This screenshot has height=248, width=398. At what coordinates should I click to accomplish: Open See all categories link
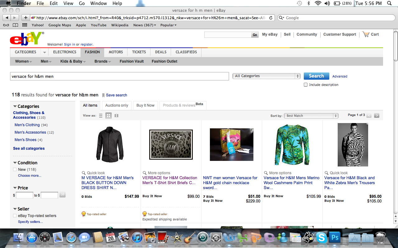(29, 148)
